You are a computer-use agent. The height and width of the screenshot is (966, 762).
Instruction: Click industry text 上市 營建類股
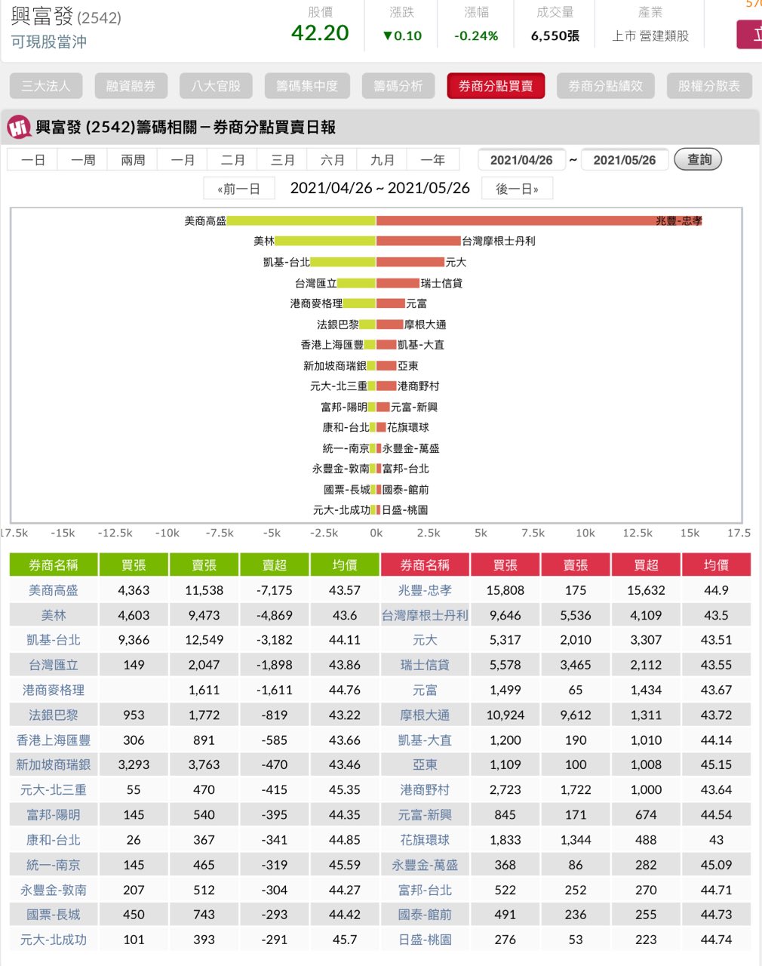(x=650, y=35)
